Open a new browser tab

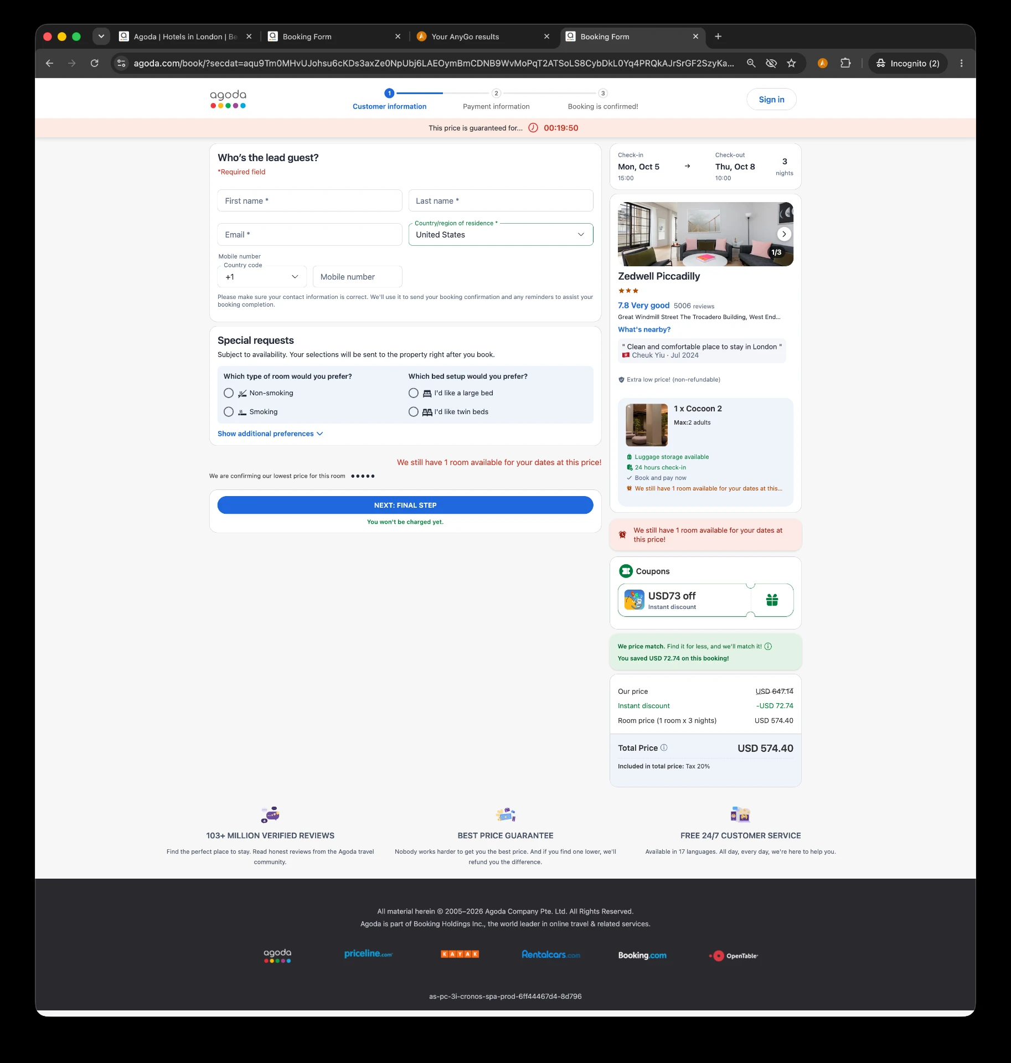pos(718,37)
